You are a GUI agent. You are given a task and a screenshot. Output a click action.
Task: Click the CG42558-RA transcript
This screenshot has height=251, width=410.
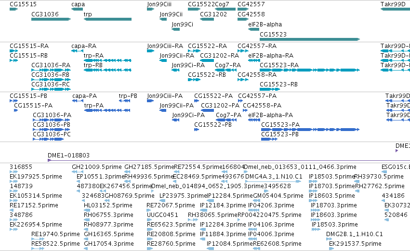tap(243, 80)
